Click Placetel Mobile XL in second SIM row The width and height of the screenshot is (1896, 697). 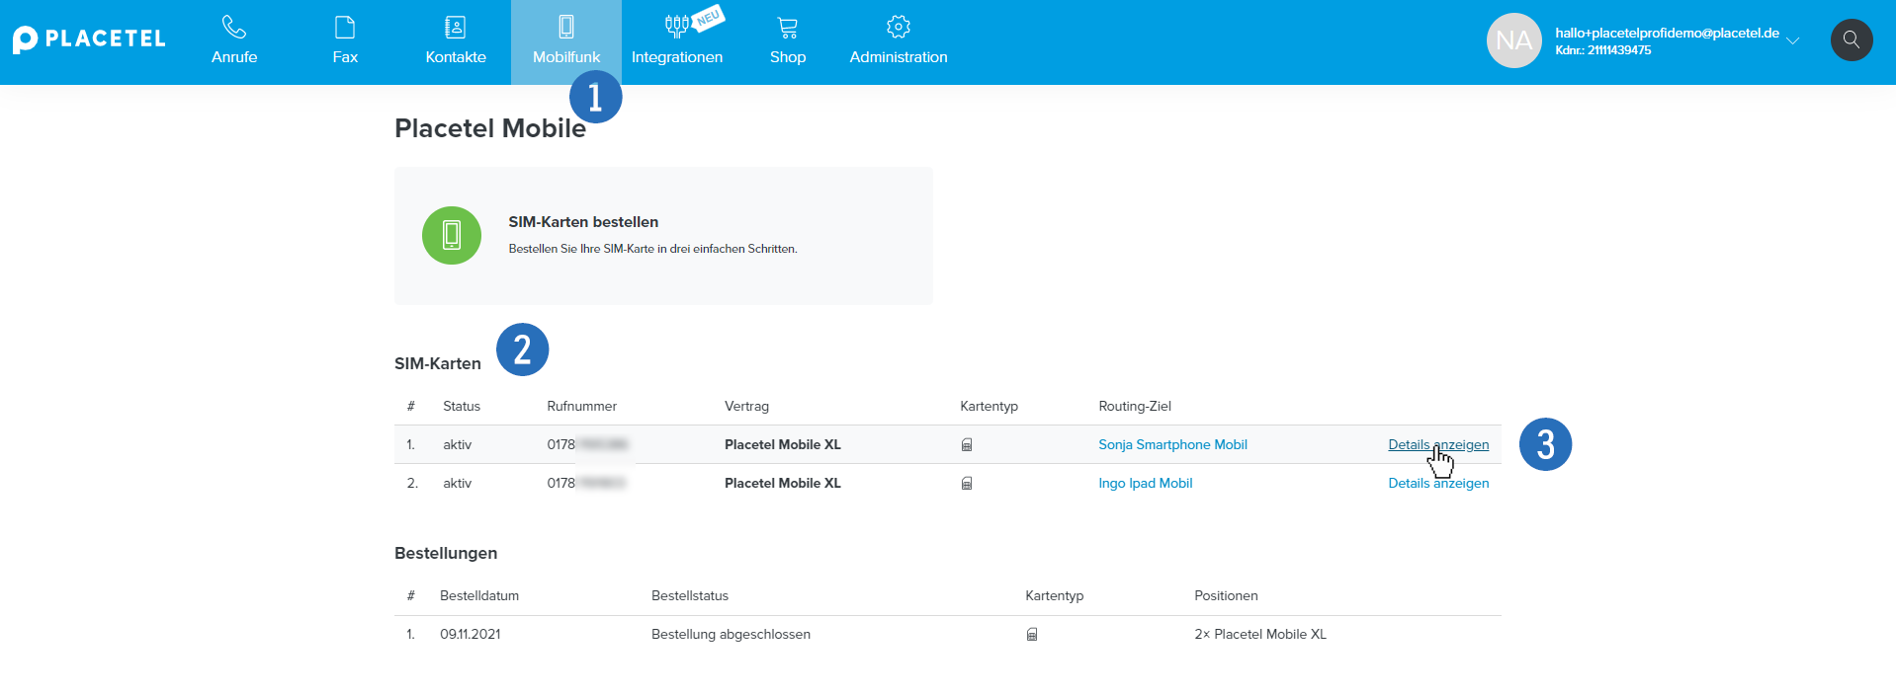click(x=783, y=484)
